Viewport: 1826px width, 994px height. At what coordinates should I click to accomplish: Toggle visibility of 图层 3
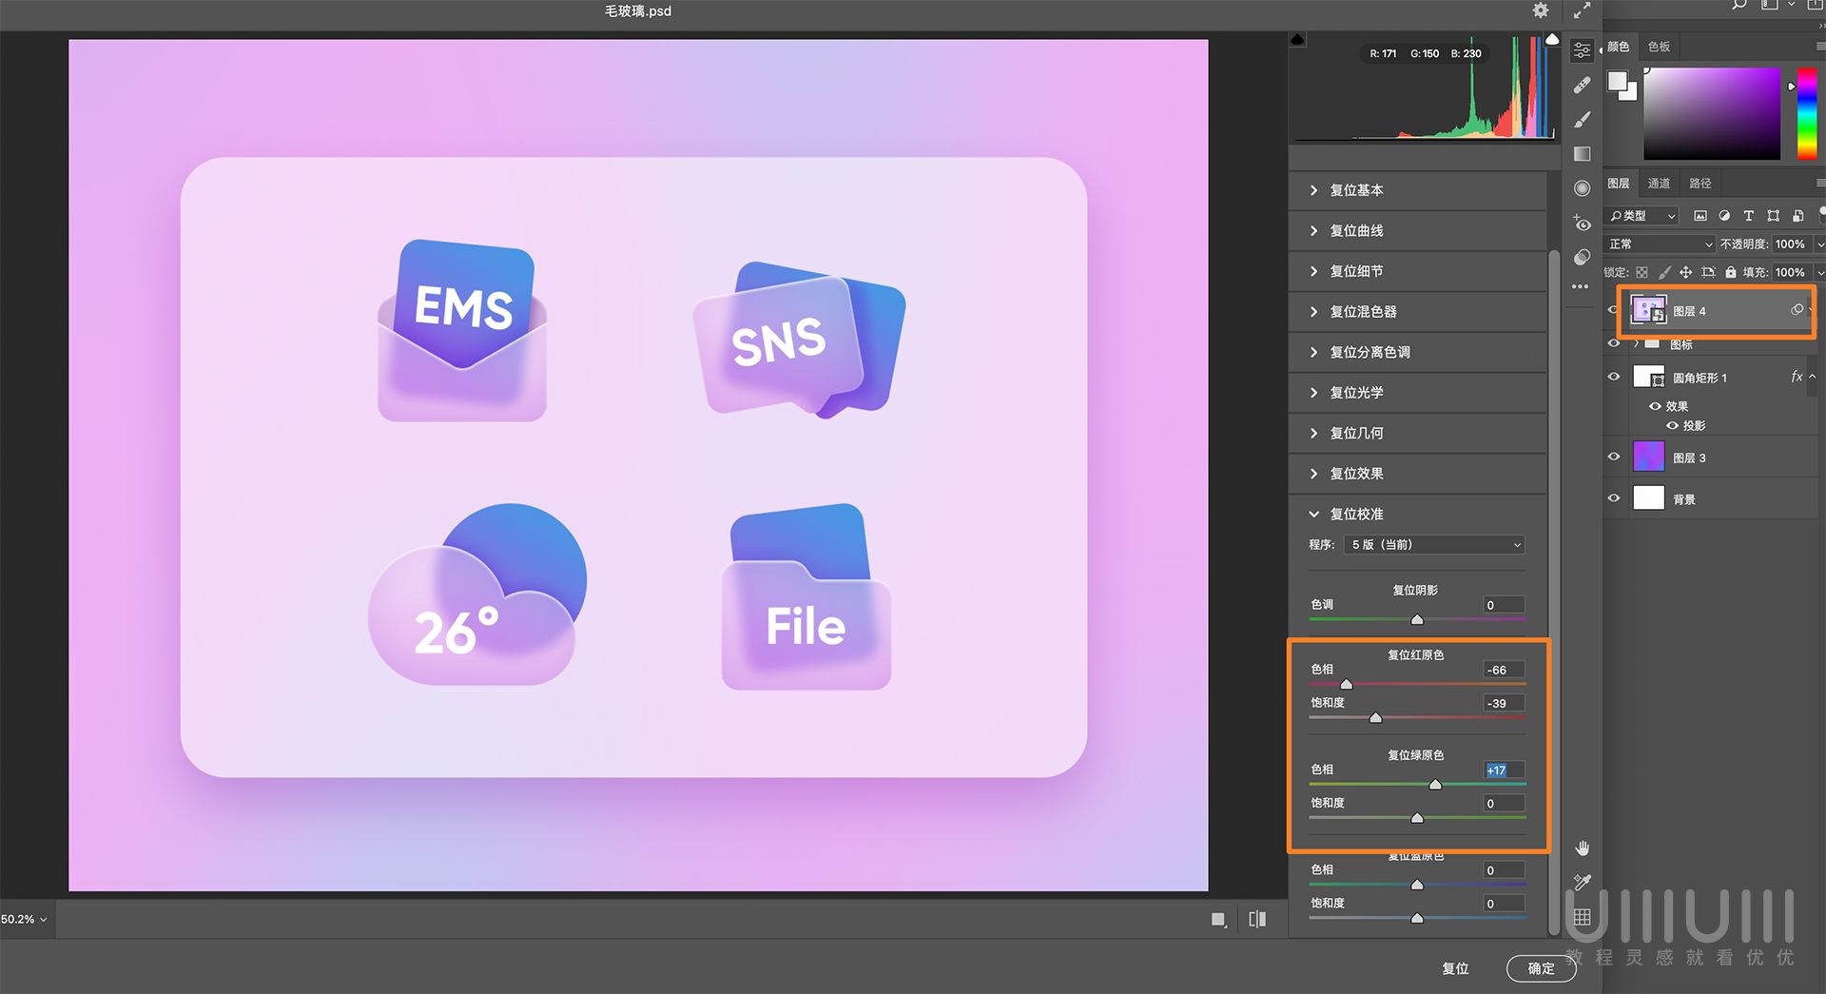[1614, 458]
